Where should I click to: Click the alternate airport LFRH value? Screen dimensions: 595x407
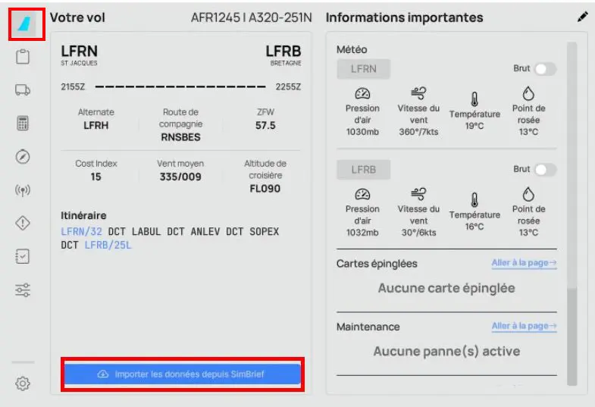point(96,125)
